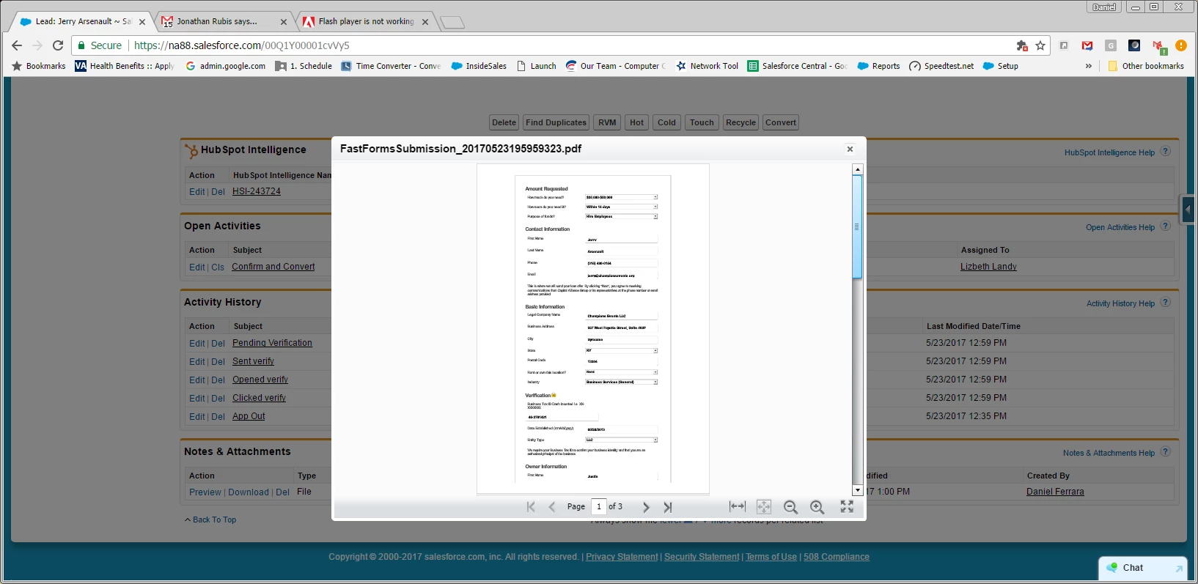1198x584 pixels.
Task: Bookmark this page with star icon
Action: [x=1040, y=45]
